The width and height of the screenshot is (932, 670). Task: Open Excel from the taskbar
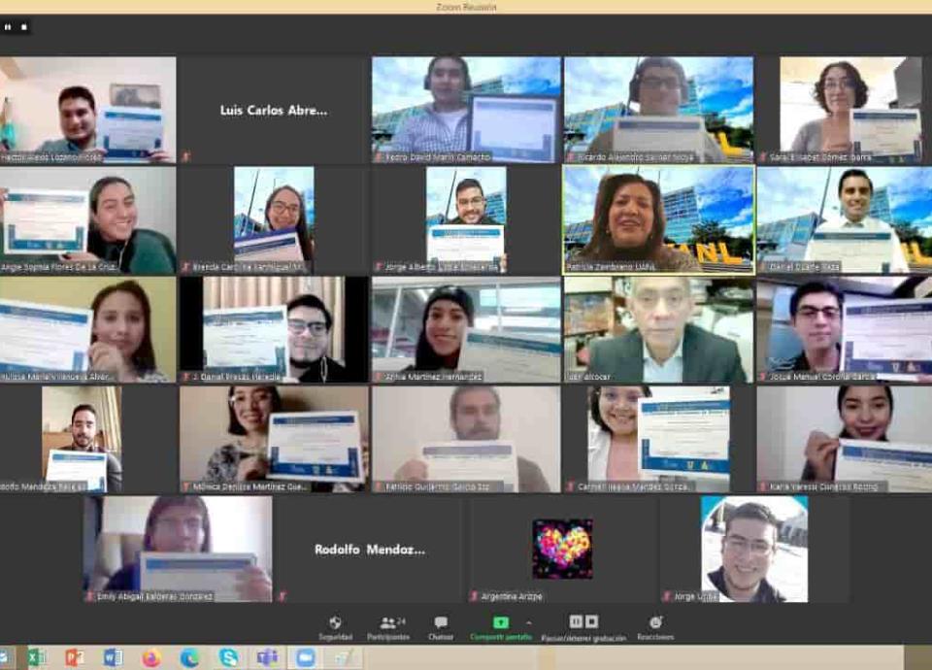pyautogui.click(x=37, y=657)
